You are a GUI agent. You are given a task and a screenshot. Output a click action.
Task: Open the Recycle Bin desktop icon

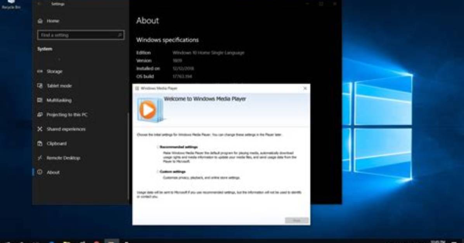[11, 4]
